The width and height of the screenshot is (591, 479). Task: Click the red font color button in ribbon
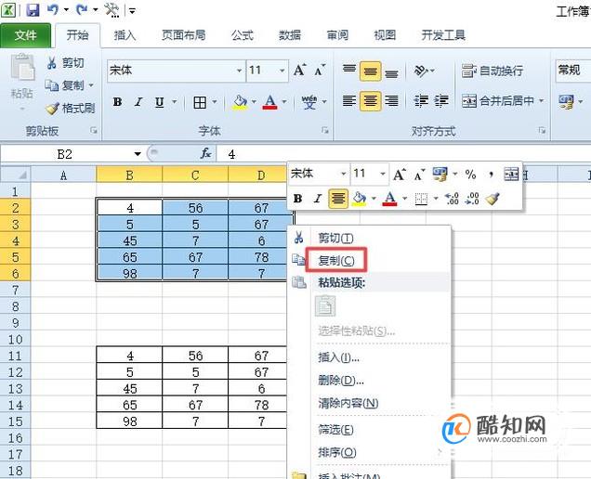pyautogui.click(x=269, y=102)
